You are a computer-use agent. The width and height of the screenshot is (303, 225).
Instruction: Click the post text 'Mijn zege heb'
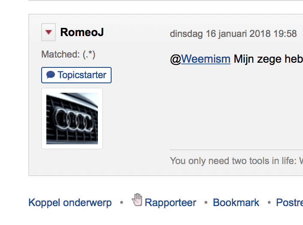click(268, 59)
